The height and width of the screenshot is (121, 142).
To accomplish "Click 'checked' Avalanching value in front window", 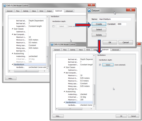I will tap(84, 94).
